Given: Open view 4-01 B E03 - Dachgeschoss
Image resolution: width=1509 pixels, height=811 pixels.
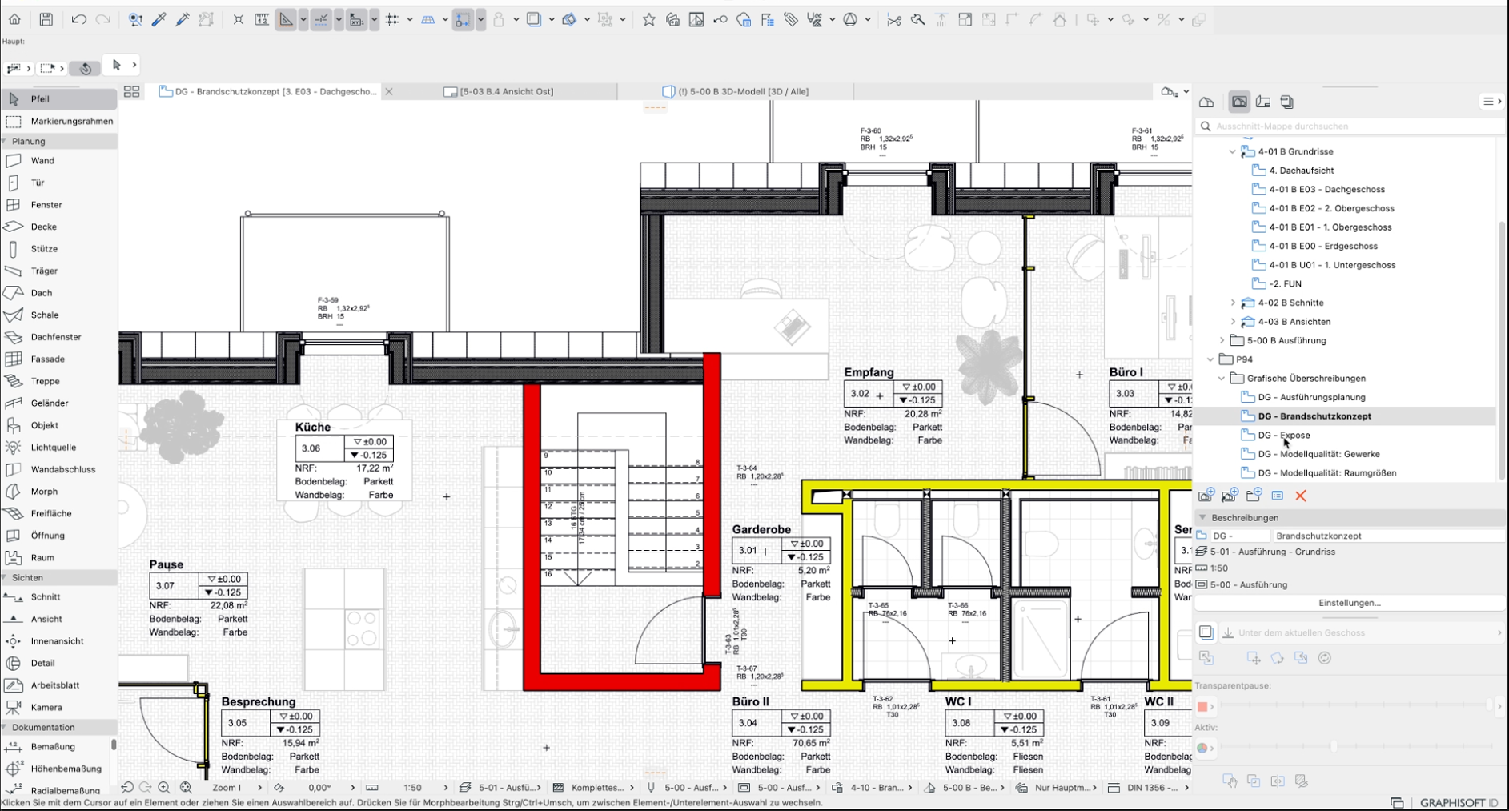Looking at the screenshot, I should click(x=1326, y=189).
